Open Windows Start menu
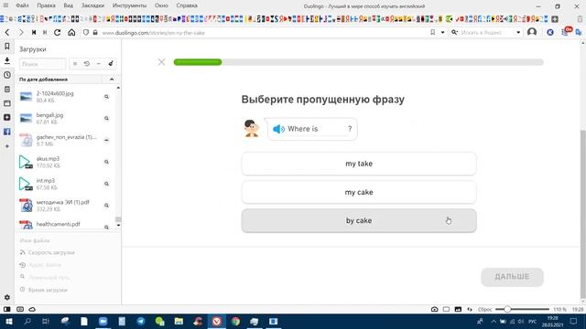The image size is (586, 329). pyautogui.click(x=8, y=321)
